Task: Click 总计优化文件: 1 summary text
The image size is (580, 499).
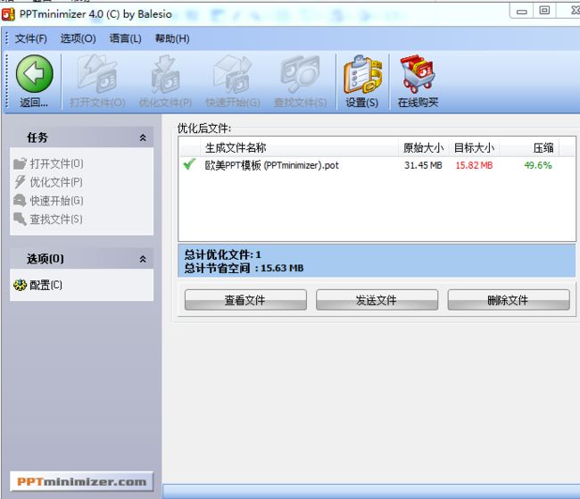Action: [222, 254]
